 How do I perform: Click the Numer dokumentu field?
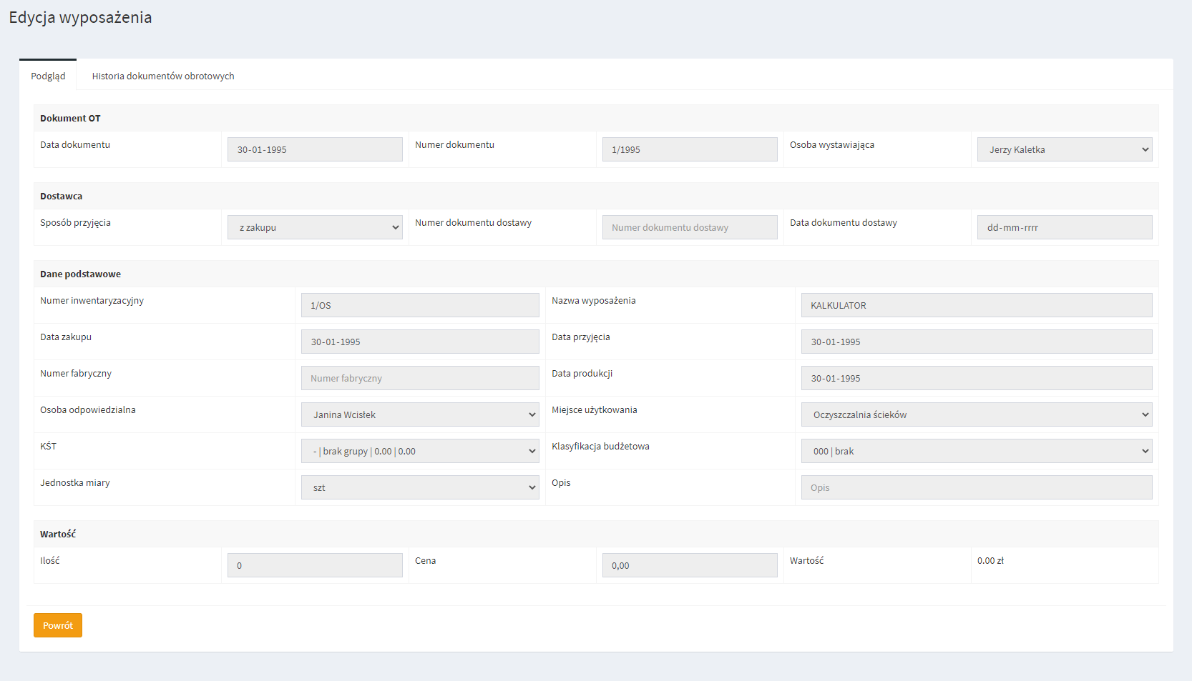[689, 149]
